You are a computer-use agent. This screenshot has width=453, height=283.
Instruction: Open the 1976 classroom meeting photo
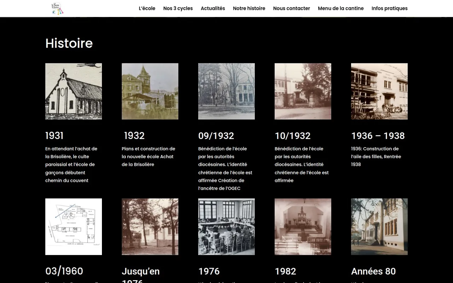[x=226, y=227]
